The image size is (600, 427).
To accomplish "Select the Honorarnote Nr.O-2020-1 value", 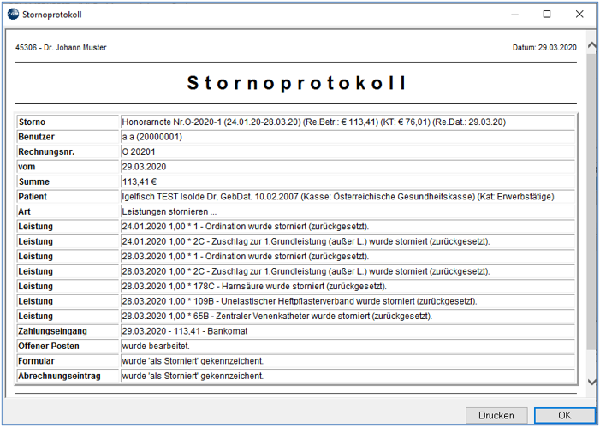I will (314, 122).
